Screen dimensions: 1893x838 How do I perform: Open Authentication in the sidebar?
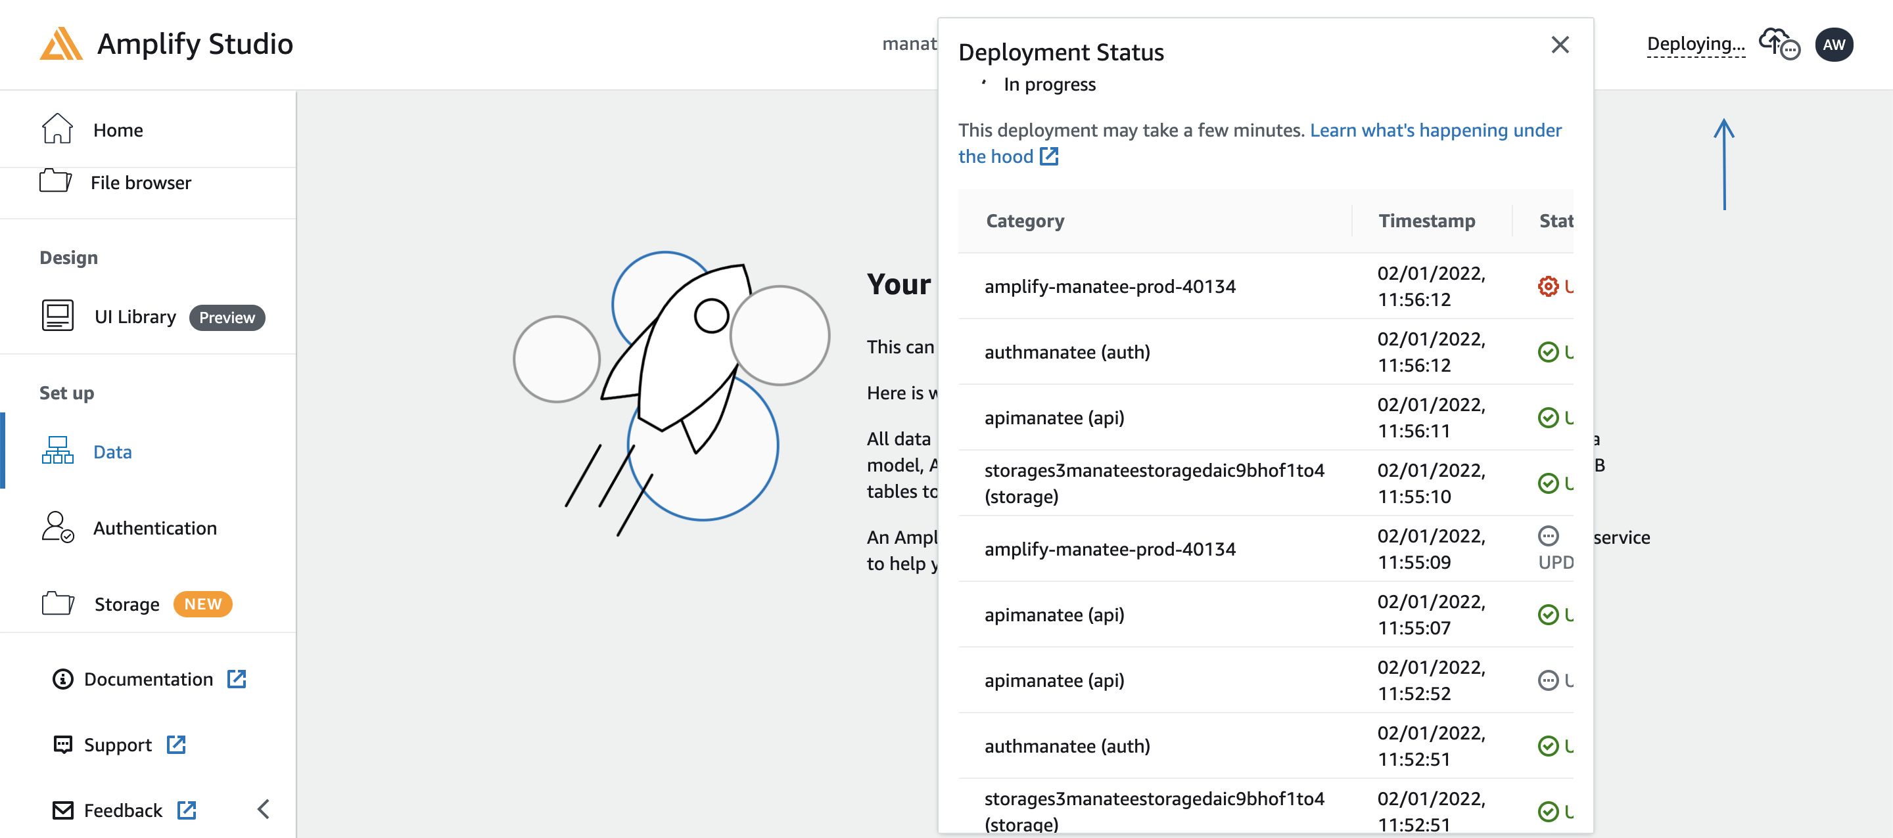click(x=154, y=528)
